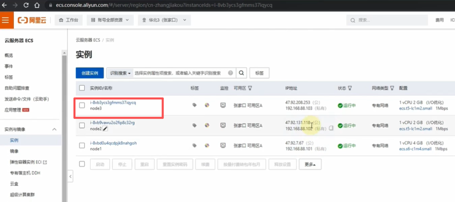Open instance link i-8vbd0u4qcdpjk8nahgoh
Viewport: 455px width, 202px height.
click(x=113, y=143)
